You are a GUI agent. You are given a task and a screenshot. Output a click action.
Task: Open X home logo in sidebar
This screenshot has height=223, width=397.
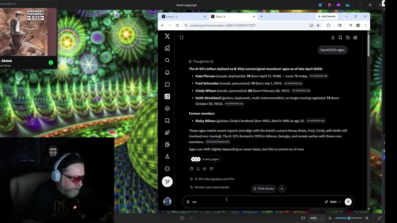coord(167,36)
